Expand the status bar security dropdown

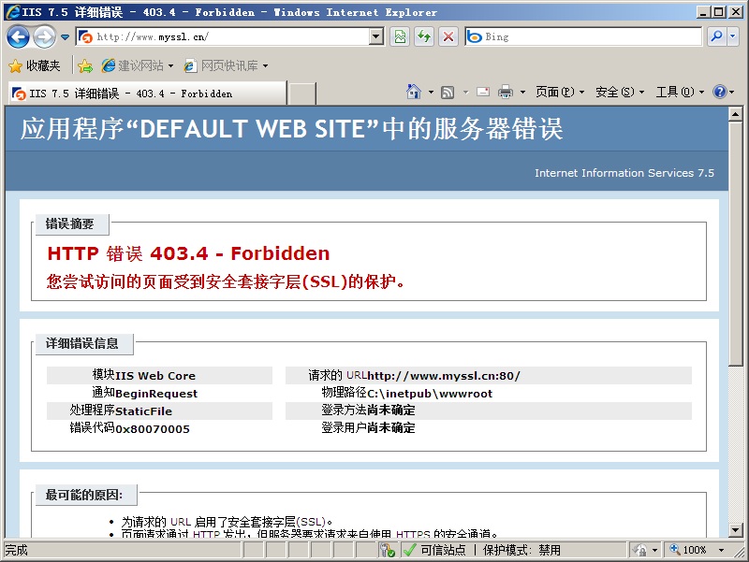(x=654, y=550)
